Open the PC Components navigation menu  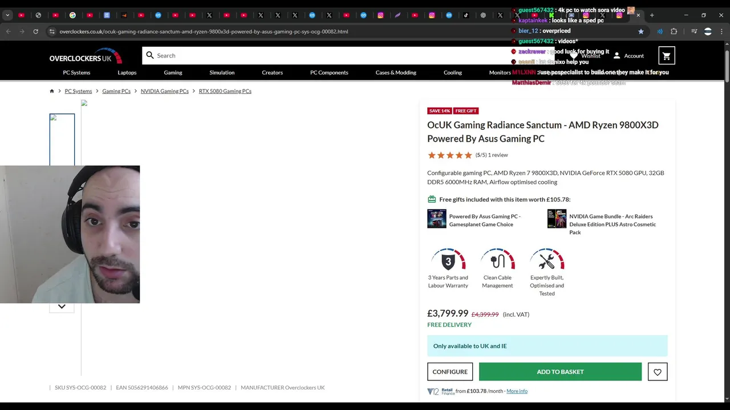[329, 72]
